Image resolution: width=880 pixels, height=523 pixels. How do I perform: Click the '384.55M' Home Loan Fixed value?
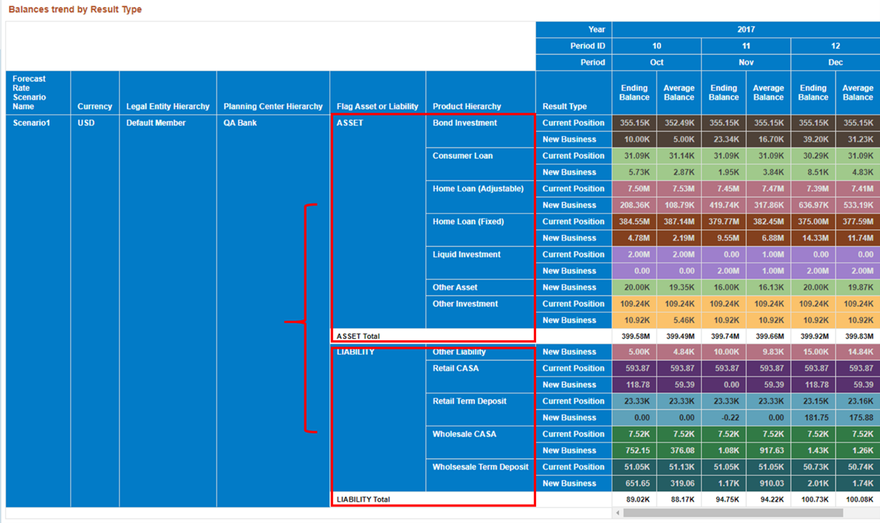[635, 222]
